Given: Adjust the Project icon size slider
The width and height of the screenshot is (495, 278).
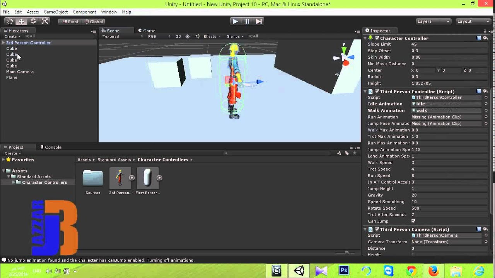Looking at the screenshot, I should coord(346,253).
